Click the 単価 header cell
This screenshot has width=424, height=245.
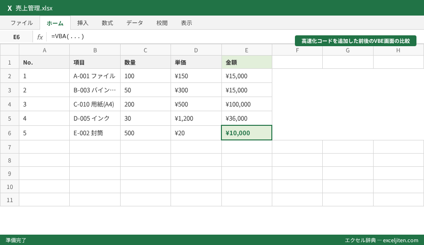pos(196,62)
